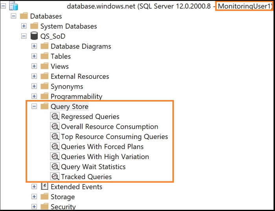
Task: Expand the Storage node
Action: click(x=34, y=197)
